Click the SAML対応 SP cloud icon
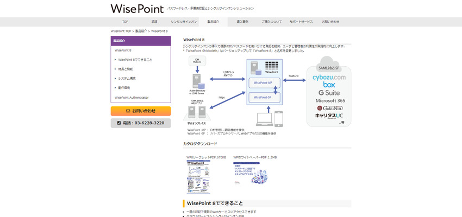Viewport: 462px width, 217px height. (329, 64)
